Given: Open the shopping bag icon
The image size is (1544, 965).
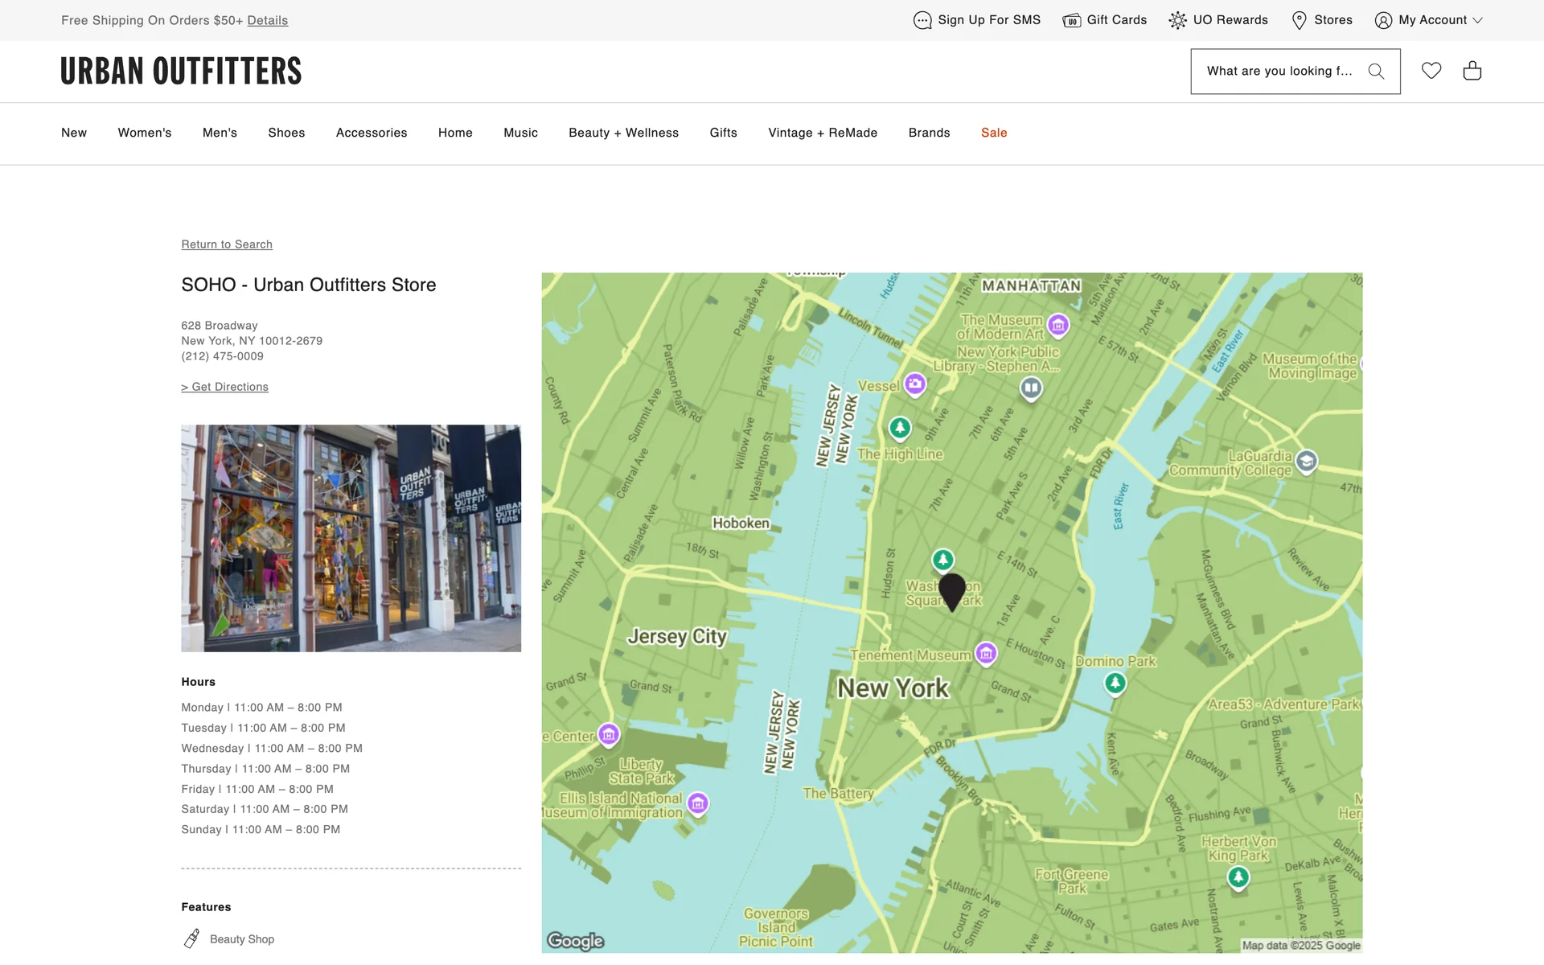Looking at the screenshot, I should 1472,71.
